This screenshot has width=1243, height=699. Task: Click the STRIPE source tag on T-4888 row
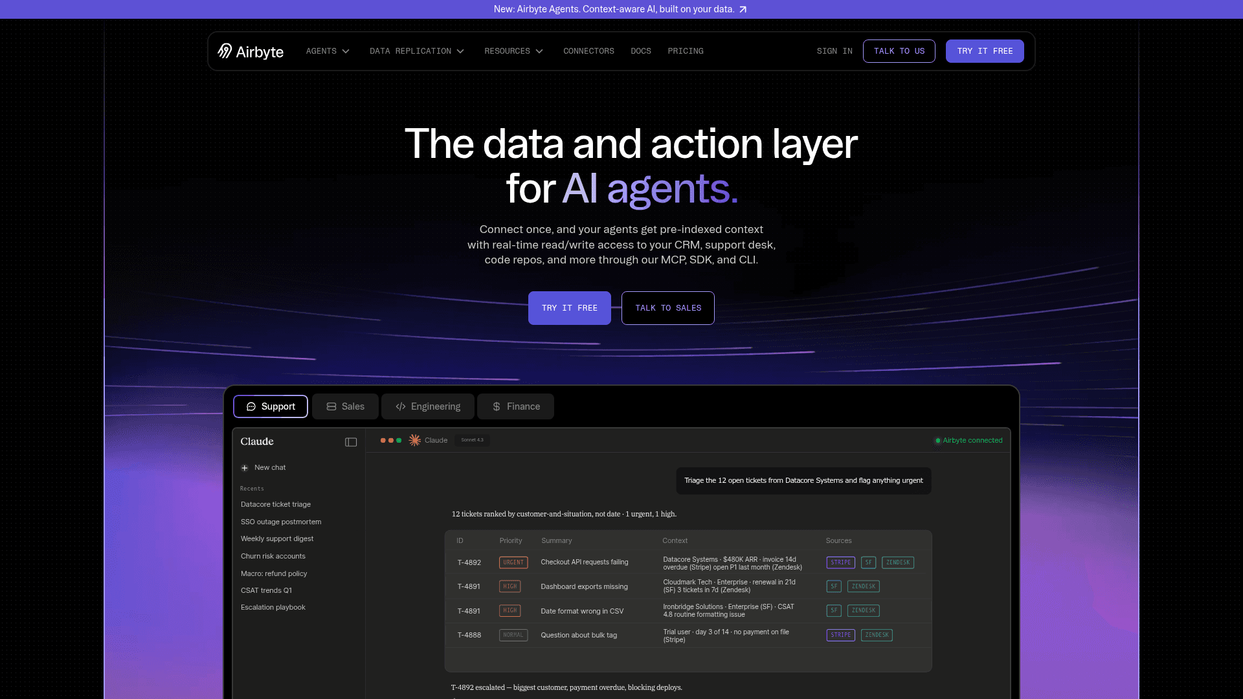841,635
